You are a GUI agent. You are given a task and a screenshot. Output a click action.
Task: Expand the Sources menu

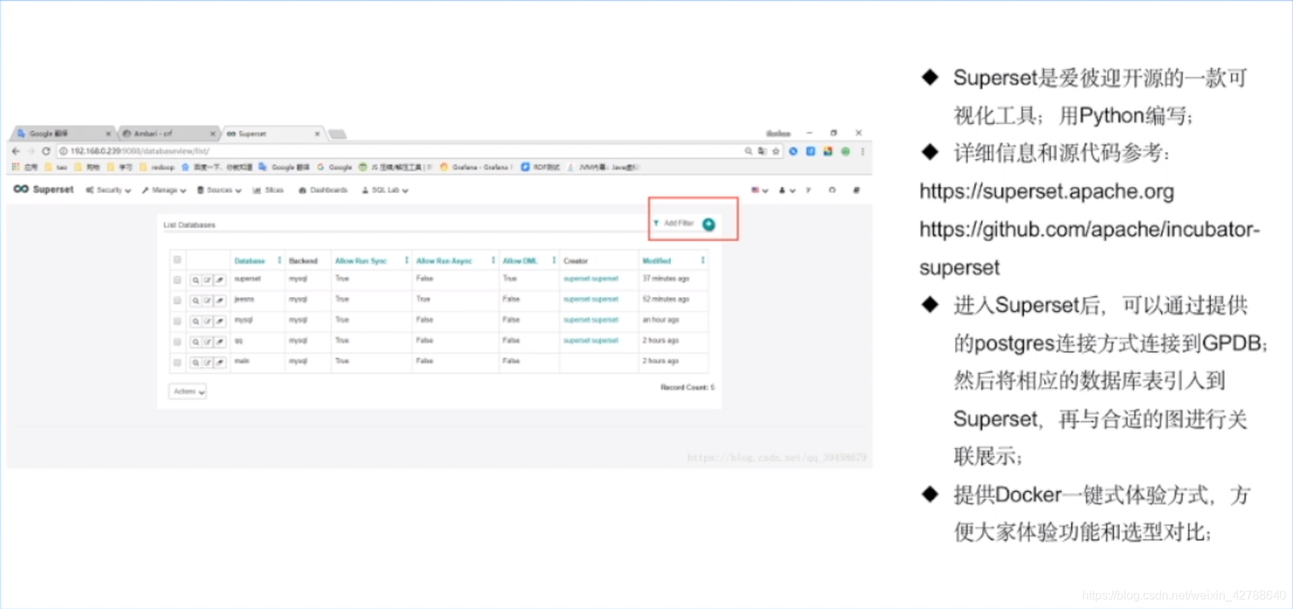[219, 190]
